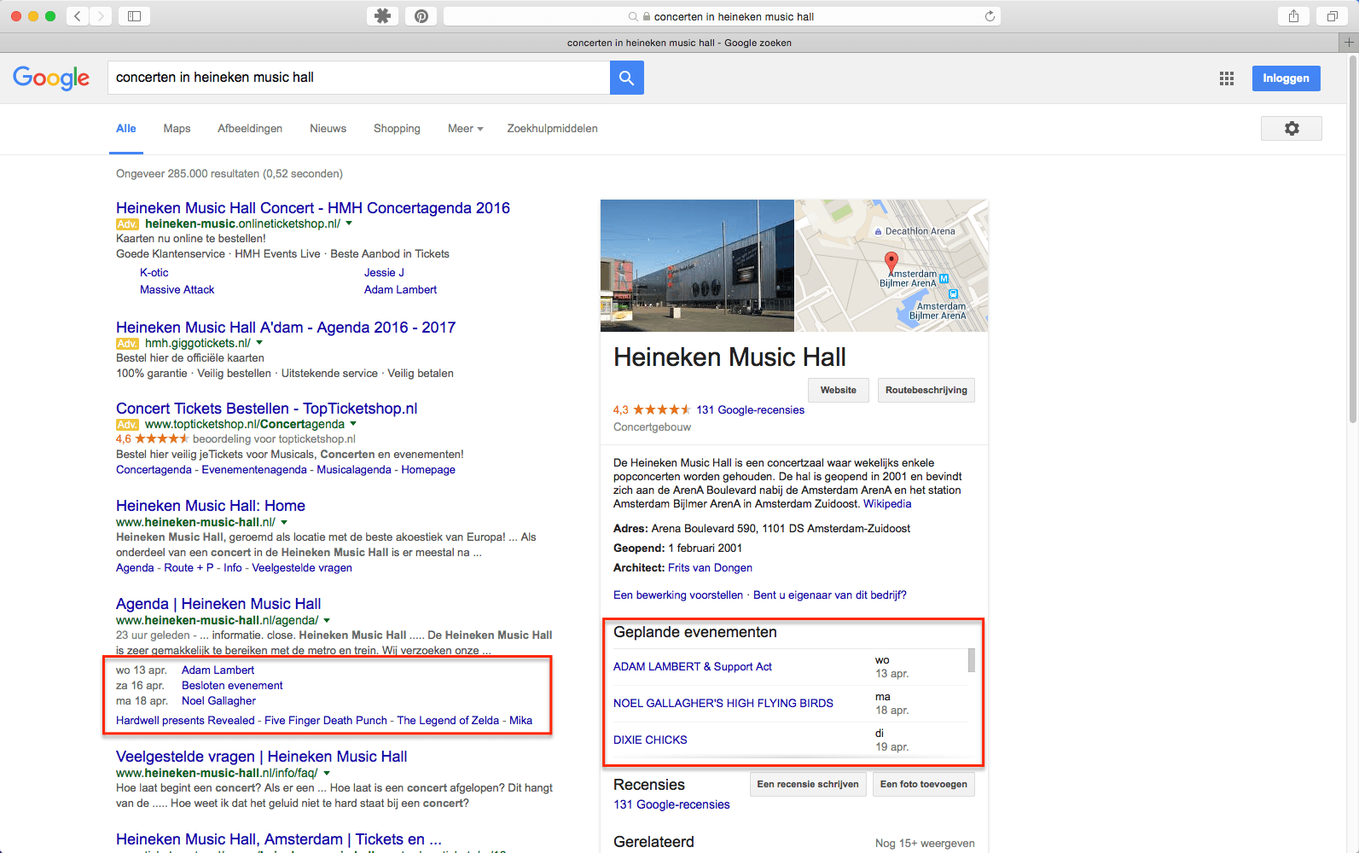This screenshot has height=853, width=1359.
Task: Open ADAM LAMBERT & Support Act event
Action: coord(692,667)
